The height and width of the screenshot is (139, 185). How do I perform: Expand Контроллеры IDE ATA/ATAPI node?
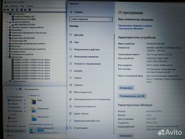click(7, 38)
